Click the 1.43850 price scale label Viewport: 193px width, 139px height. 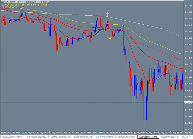coord(188,117)
